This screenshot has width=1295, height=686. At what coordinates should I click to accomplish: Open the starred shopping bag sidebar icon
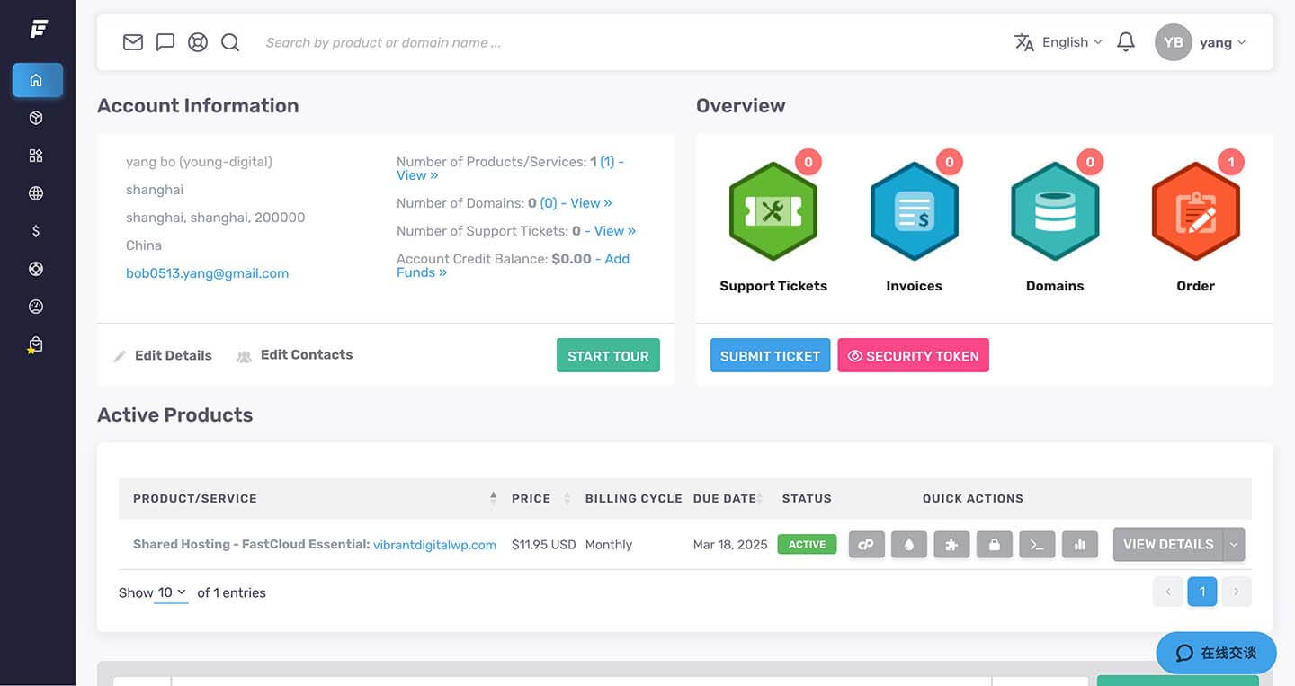pyautogui.click(x=35, y=345)
